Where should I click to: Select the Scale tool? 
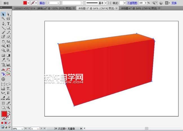tap(8, 42)
